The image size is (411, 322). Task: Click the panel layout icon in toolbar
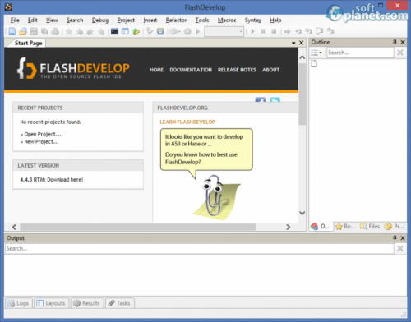pyautogui.click(x=125, y=31)
